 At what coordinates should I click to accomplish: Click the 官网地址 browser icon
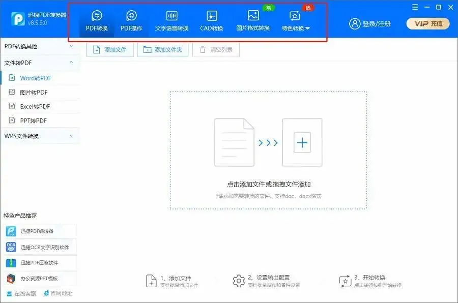click(46, 293)
